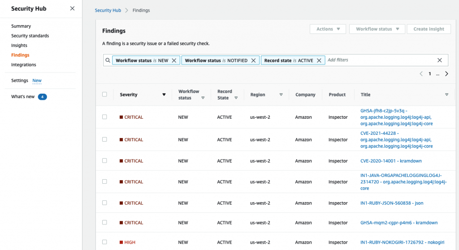This screenshot has width=459, height=250.
Task: Open Security standards in the sidebar
Action: [30, 36]
